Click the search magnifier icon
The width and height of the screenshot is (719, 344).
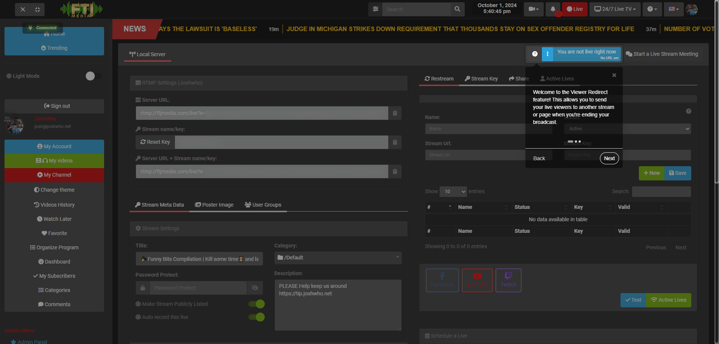pos(457,9)
